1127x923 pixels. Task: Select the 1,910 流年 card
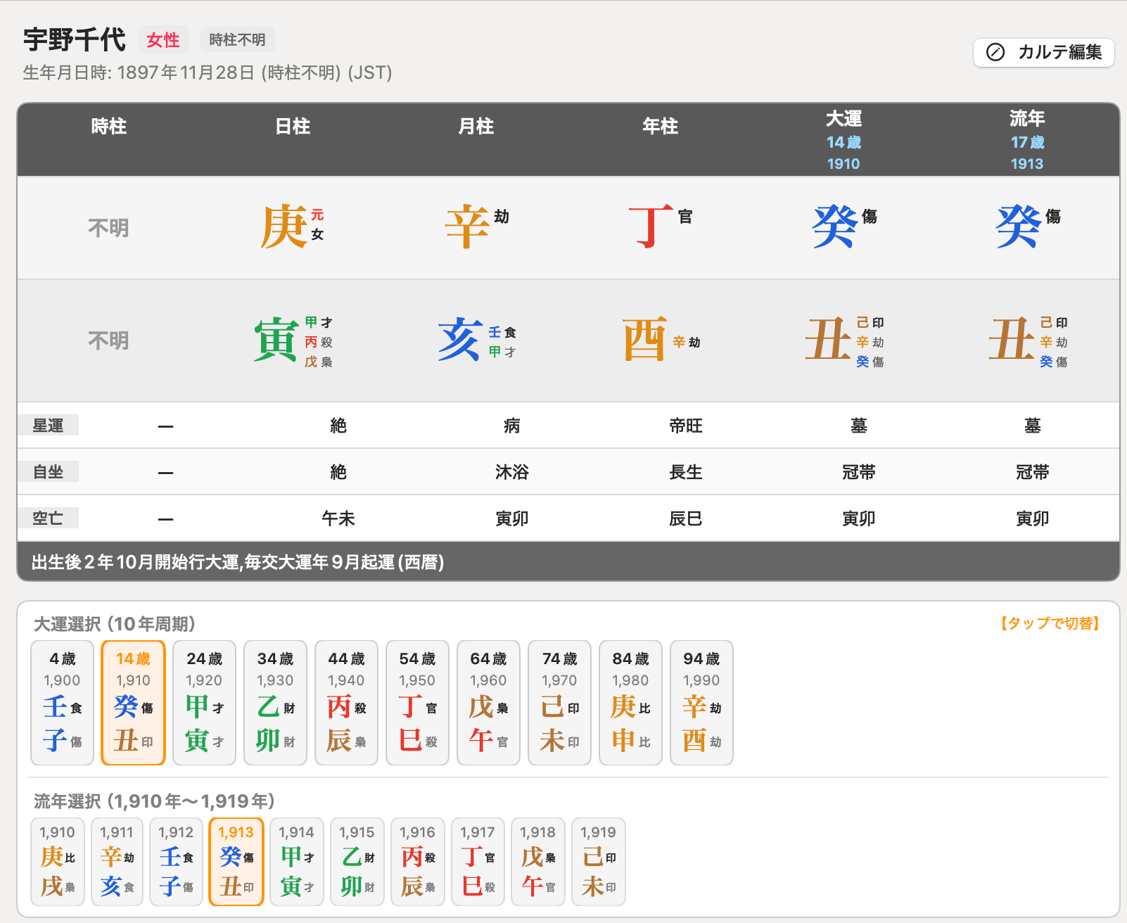[58, 861]
